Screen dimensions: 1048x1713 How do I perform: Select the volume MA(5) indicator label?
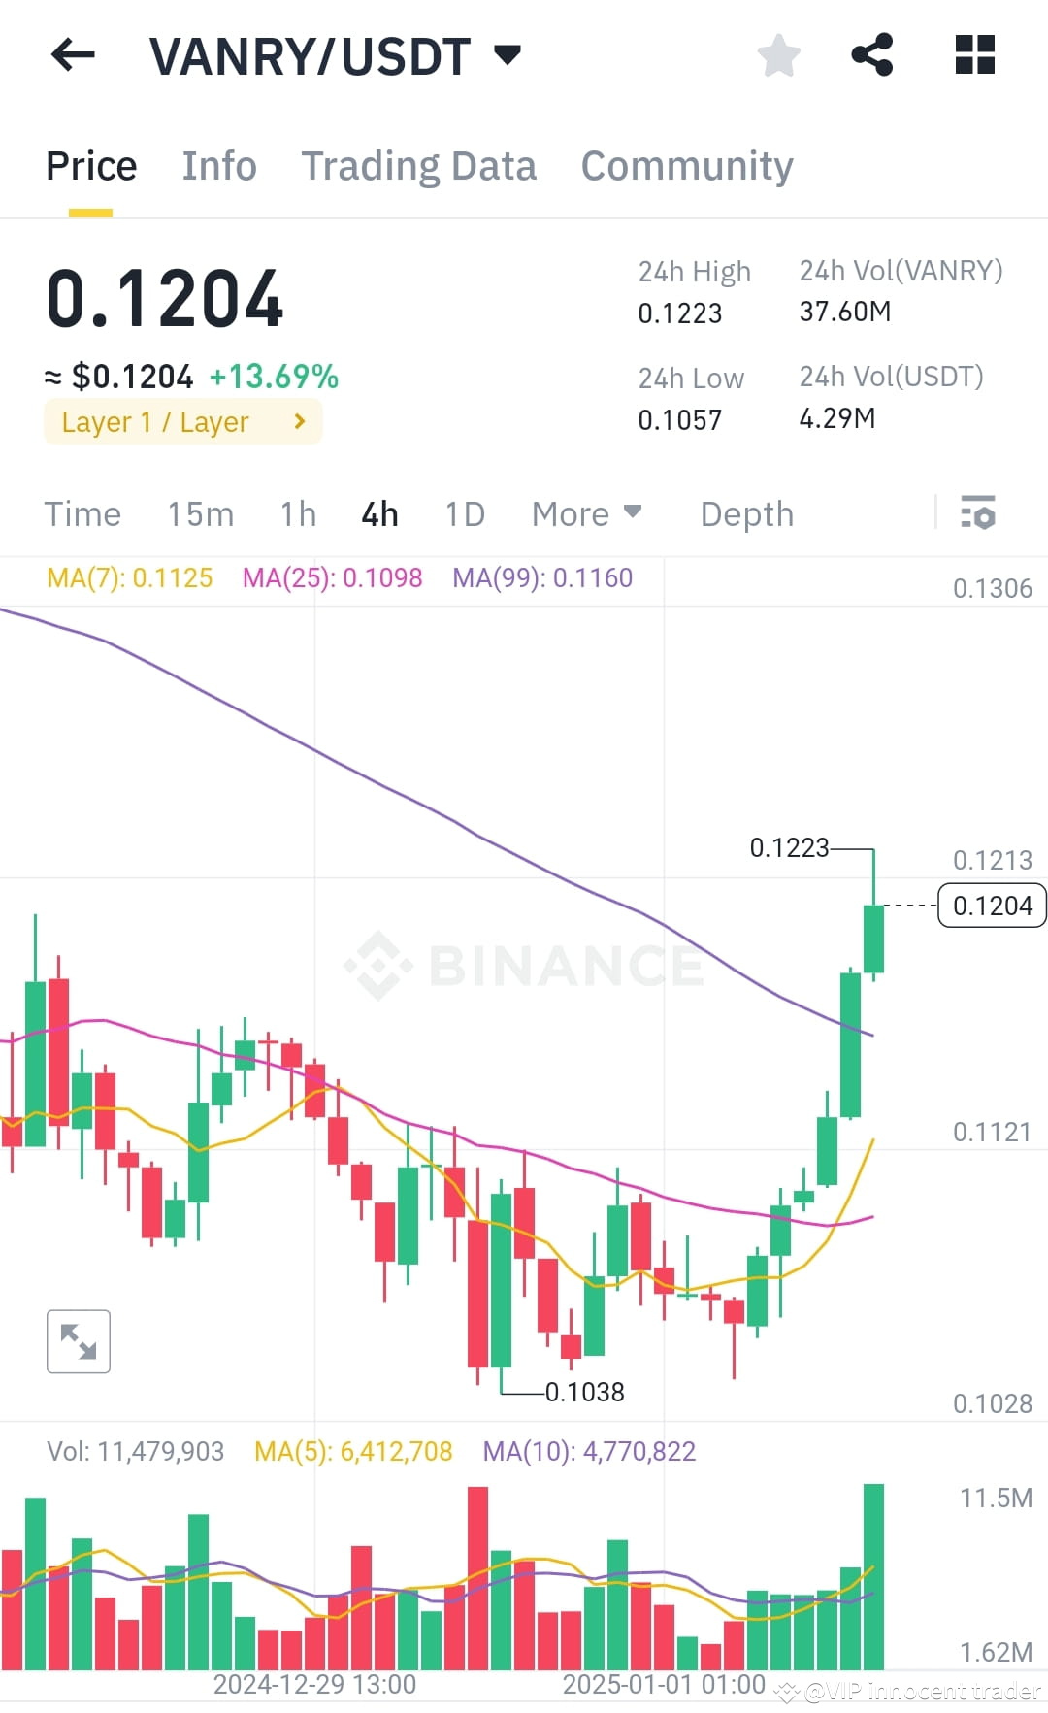353,1450
